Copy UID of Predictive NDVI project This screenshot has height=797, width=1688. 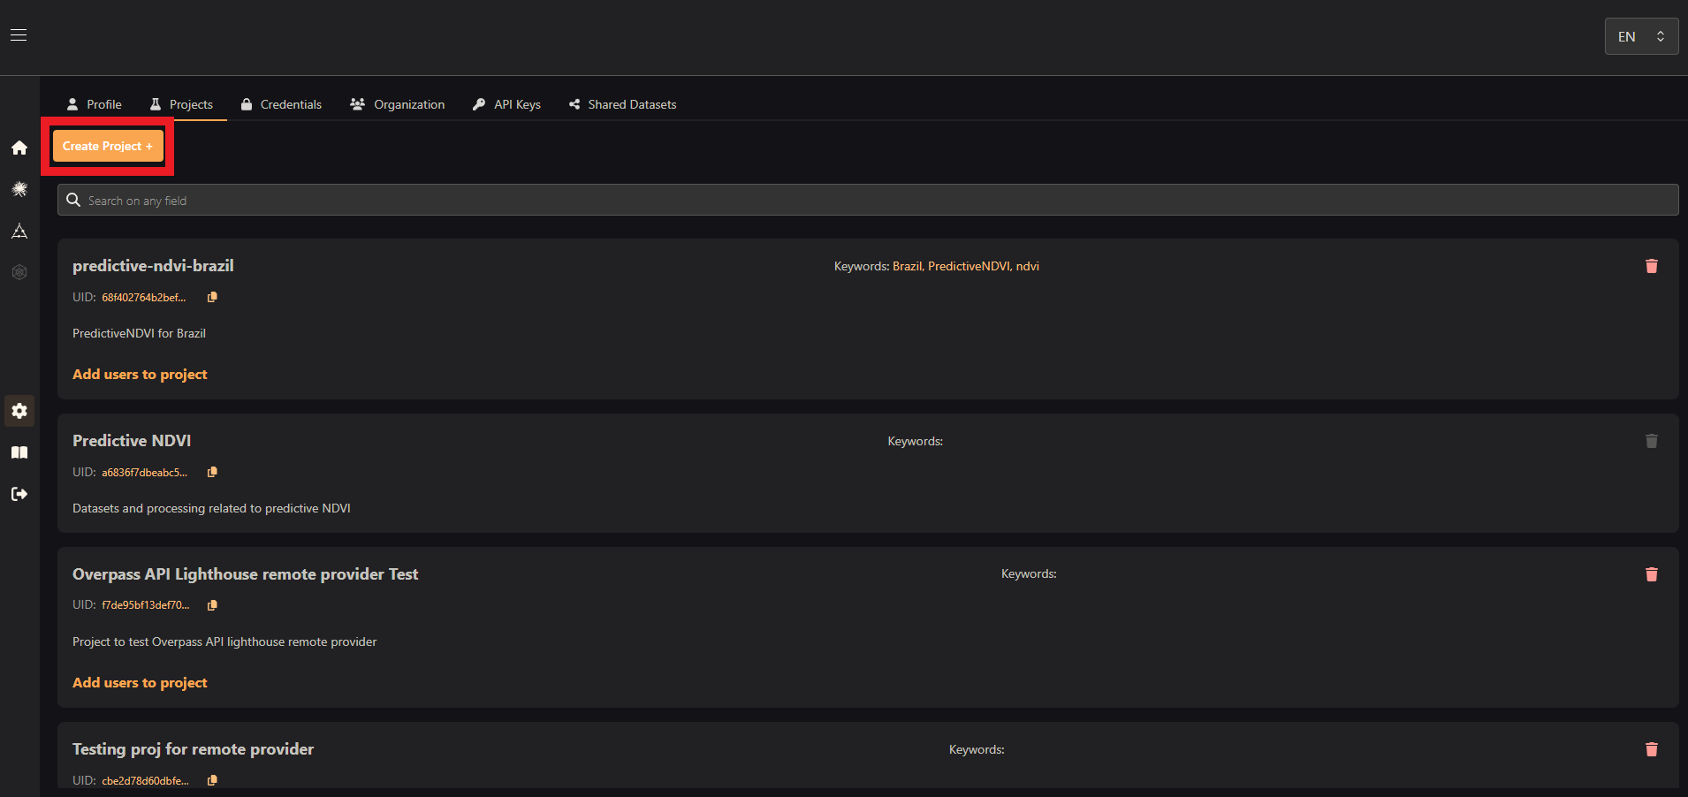click(212, 472)
